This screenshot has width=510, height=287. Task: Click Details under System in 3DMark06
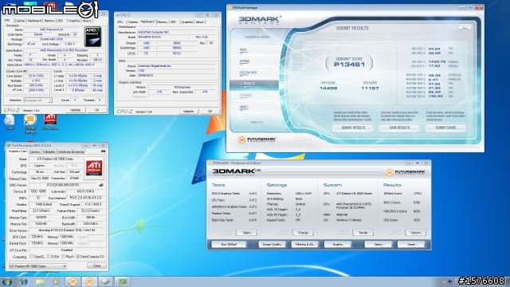pyautogui.click(x=363, y=233)
